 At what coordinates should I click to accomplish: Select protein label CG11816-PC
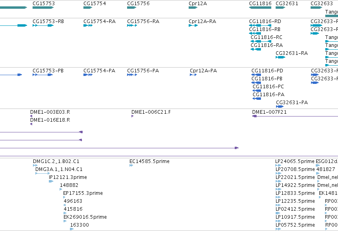point(268,87)
